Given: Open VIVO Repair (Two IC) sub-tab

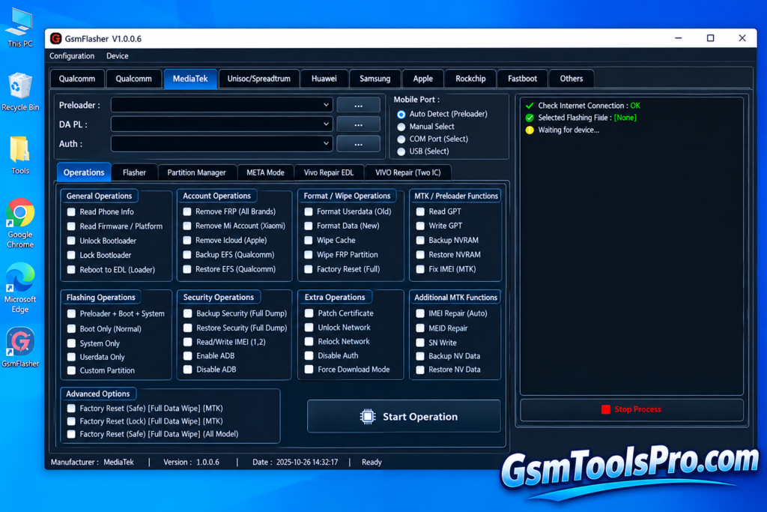Looking at the screenshot, I should point(408,172).
